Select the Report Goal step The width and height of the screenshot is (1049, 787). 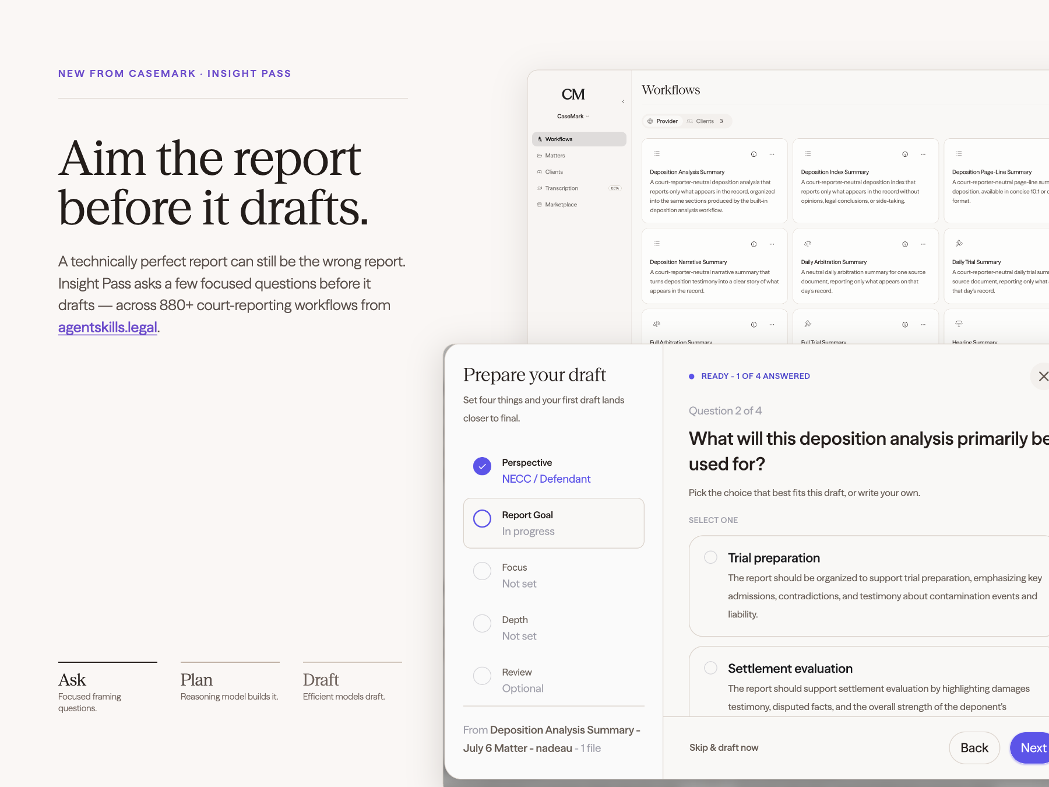[x=554, y=523]
